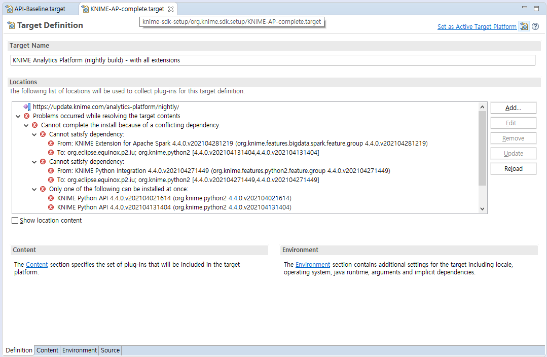Viewport: 547px width, 357px height.
Task: Select 'Cannot complete the install' conflict message
Action: (130, 125)
